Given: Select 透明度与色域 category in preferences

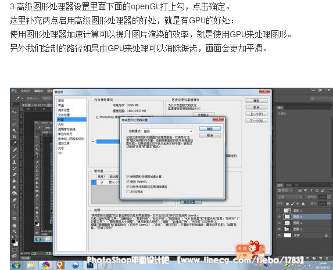Looking at the screenshot, I should click(x=67, y=129).
